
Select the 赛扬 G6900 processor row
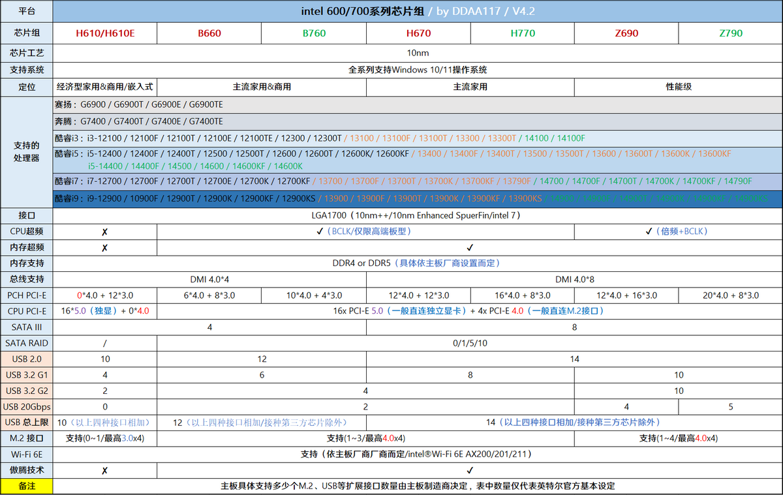coord(418,104)
